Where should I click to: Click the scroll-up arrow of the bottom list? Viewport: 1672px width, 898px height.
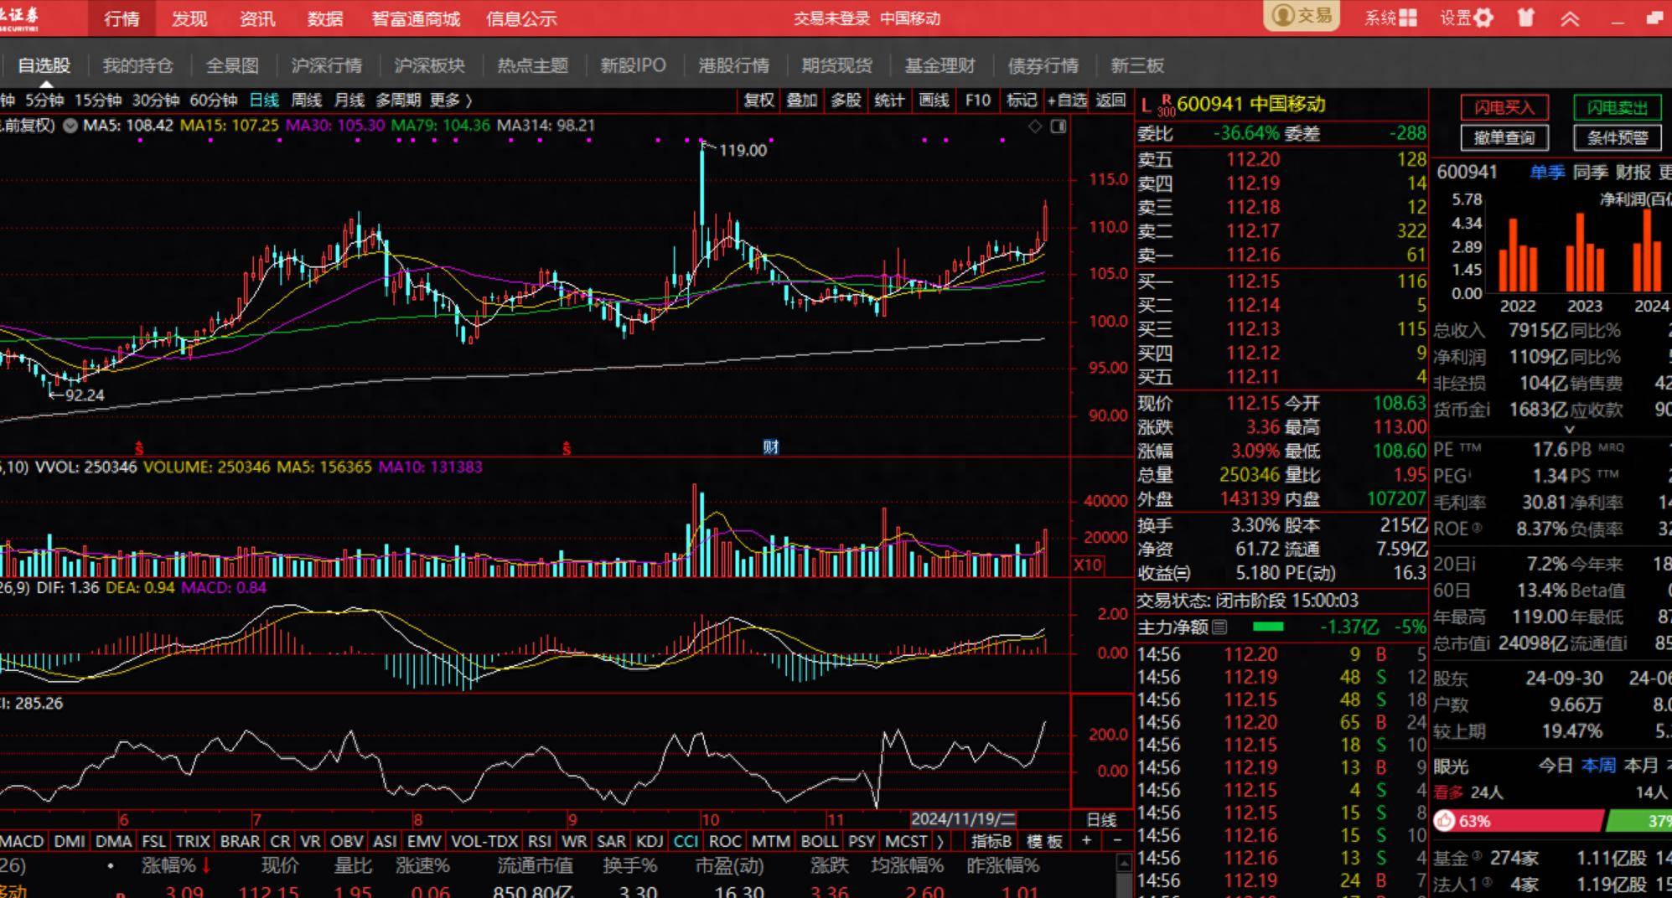1125,862
